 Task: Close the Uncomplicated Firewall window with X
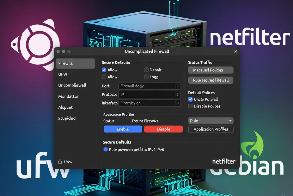(236, 51)
